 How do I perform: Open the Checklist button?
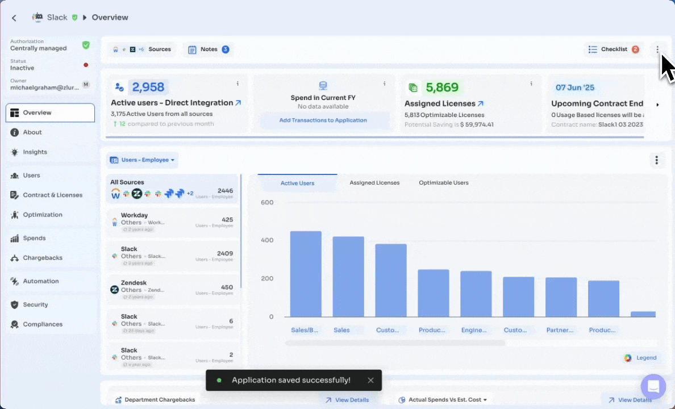613,49
